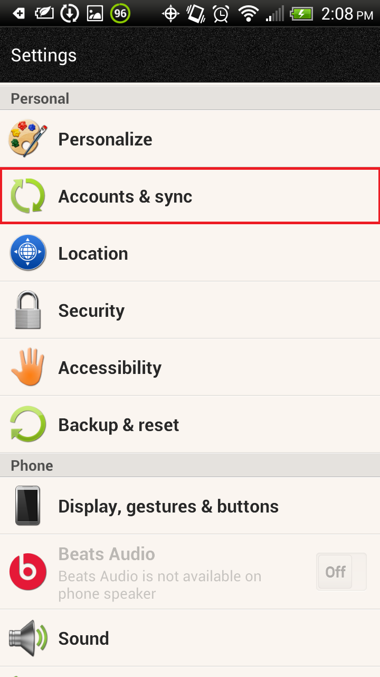Image resolution: width=380 pixels, height=677 pixels.
Task: Tap the Display phone icon
Action: [x=28, y=506]
